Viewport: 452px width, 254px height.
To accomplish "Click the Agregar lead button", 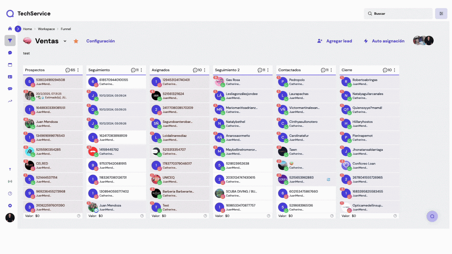I will [335, 41].
